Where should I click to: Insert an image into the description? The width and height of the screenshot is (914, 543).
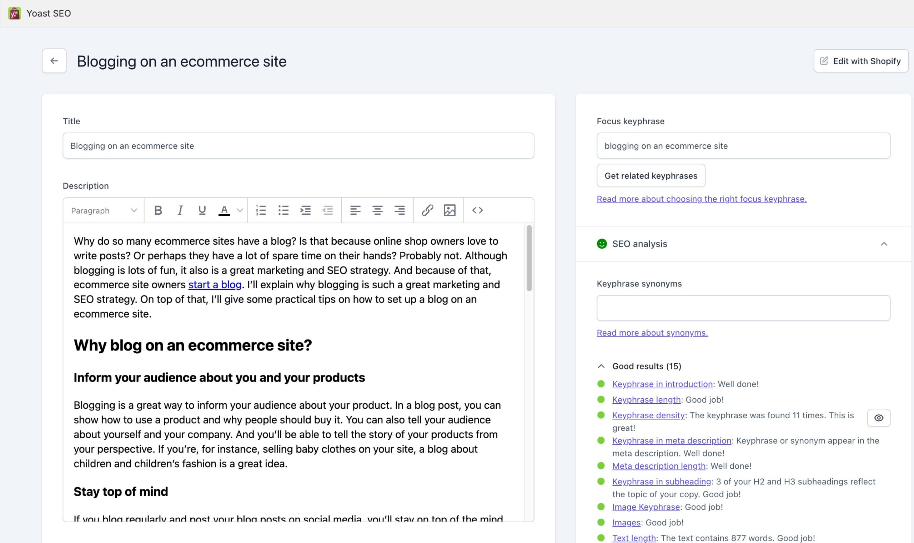point(449,210)
